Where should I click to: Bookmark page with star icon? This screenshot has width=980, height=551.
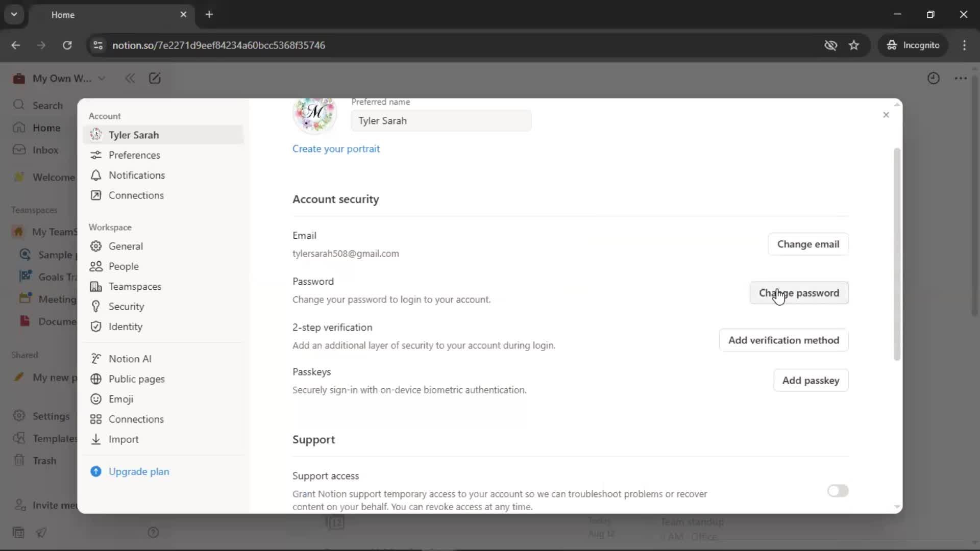coord(854,45)
